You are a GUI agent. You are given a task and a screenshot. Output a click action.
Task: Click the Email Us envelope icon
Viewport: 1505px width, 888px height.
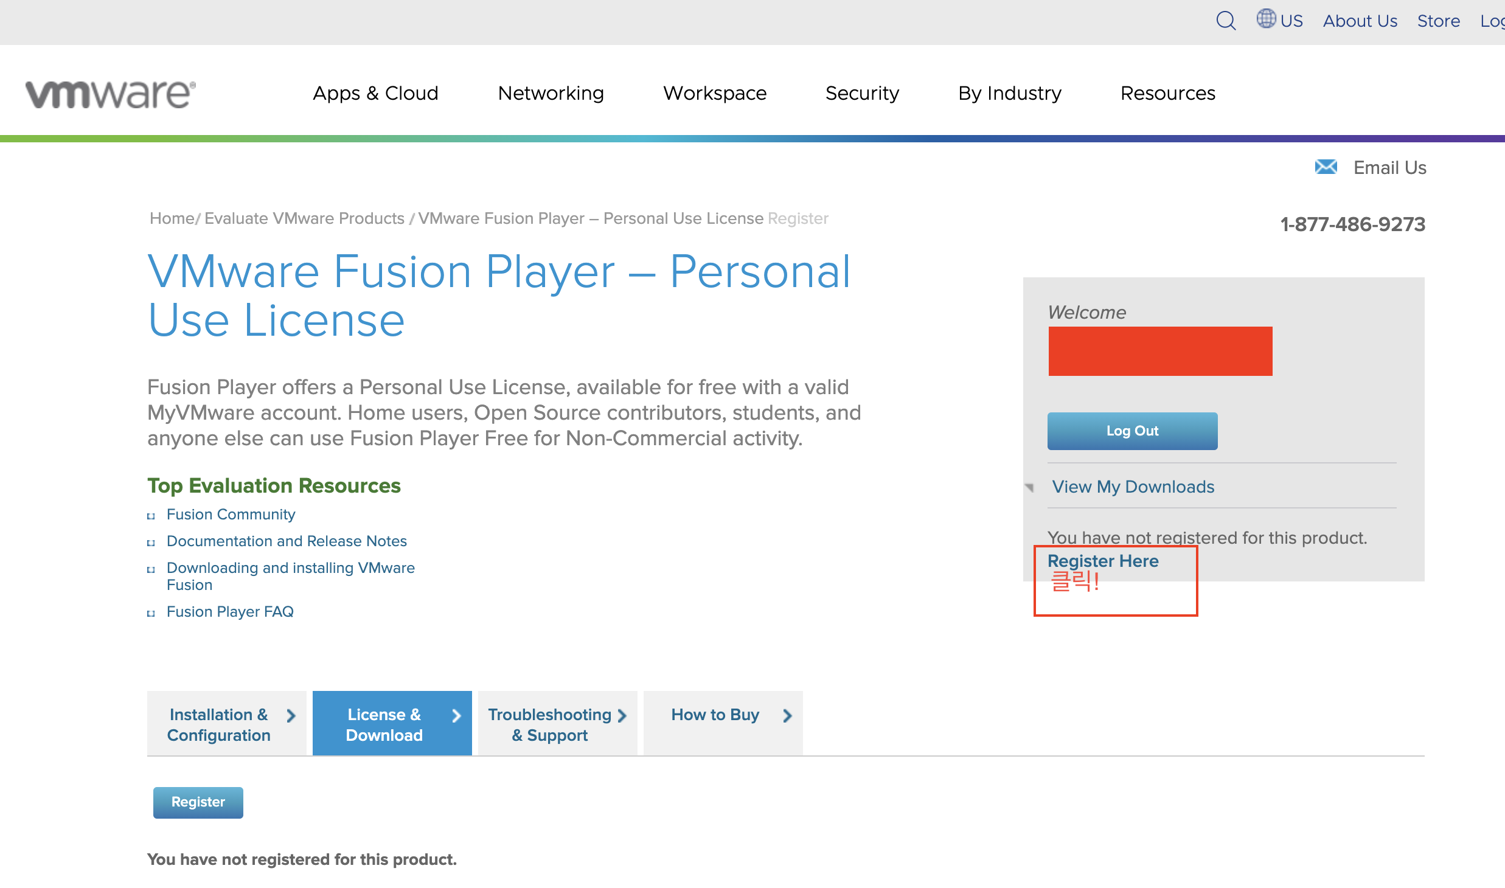point(1326,167)
